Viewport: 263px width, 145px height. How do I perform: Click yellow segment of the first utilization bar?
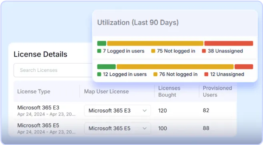(155, 44)
